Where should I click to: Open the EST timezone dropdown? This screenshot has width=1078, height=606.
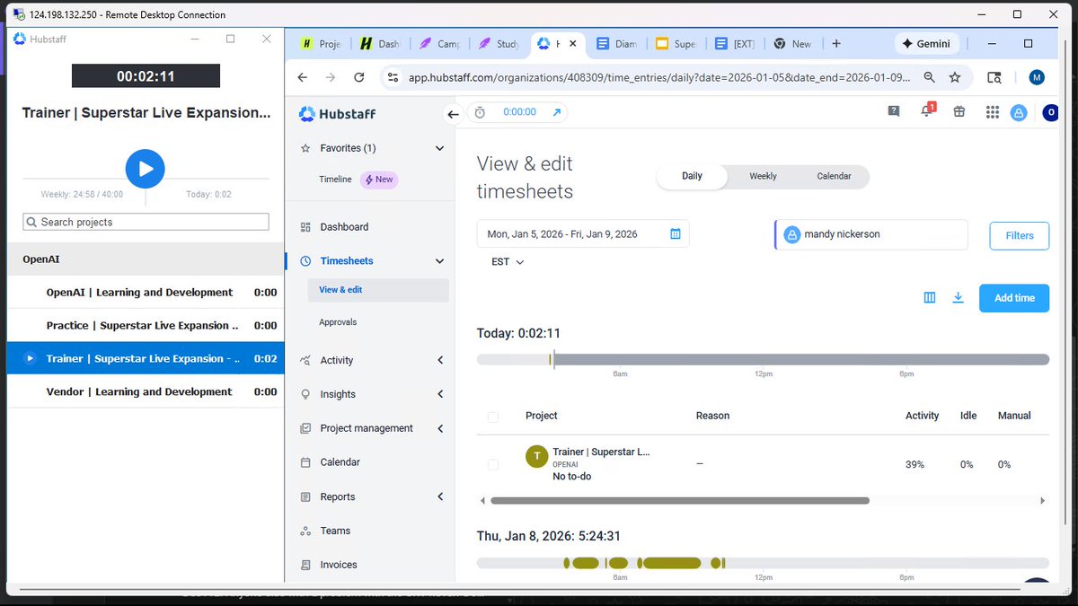point(507,262)
